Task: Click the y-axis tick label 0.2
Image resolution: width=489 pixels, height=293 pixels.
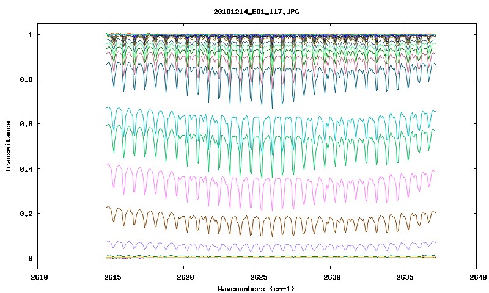Action: click(x=26, y=214)
